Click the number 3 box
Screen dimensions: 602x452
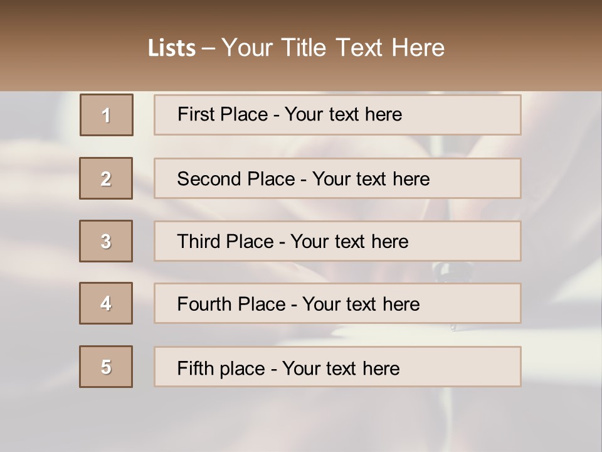[106, 241]
